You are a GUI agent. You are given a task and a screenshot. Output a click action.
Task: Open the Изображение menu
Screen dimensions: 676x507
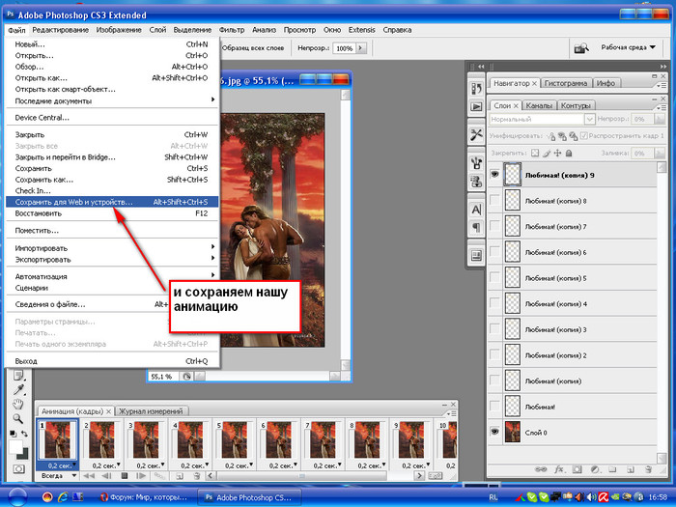(x=119, y=30)
